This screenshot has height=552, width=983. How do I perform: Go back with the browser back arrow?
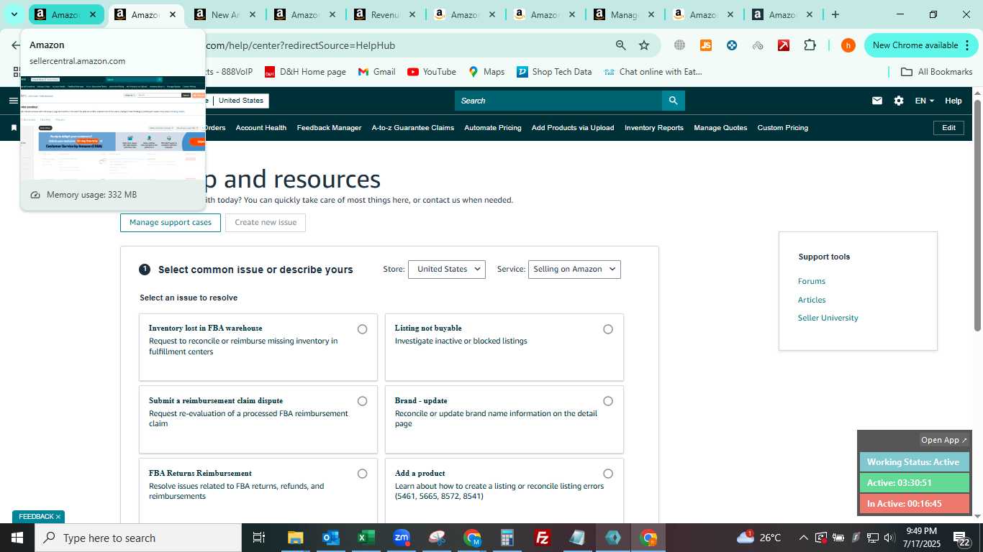[x=16, y=45]
